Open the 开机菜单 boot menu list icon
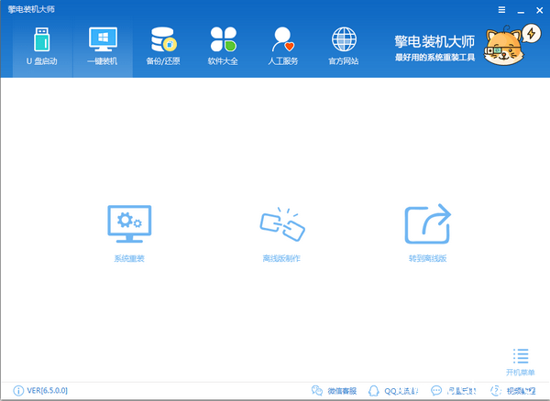 (521, 356)
